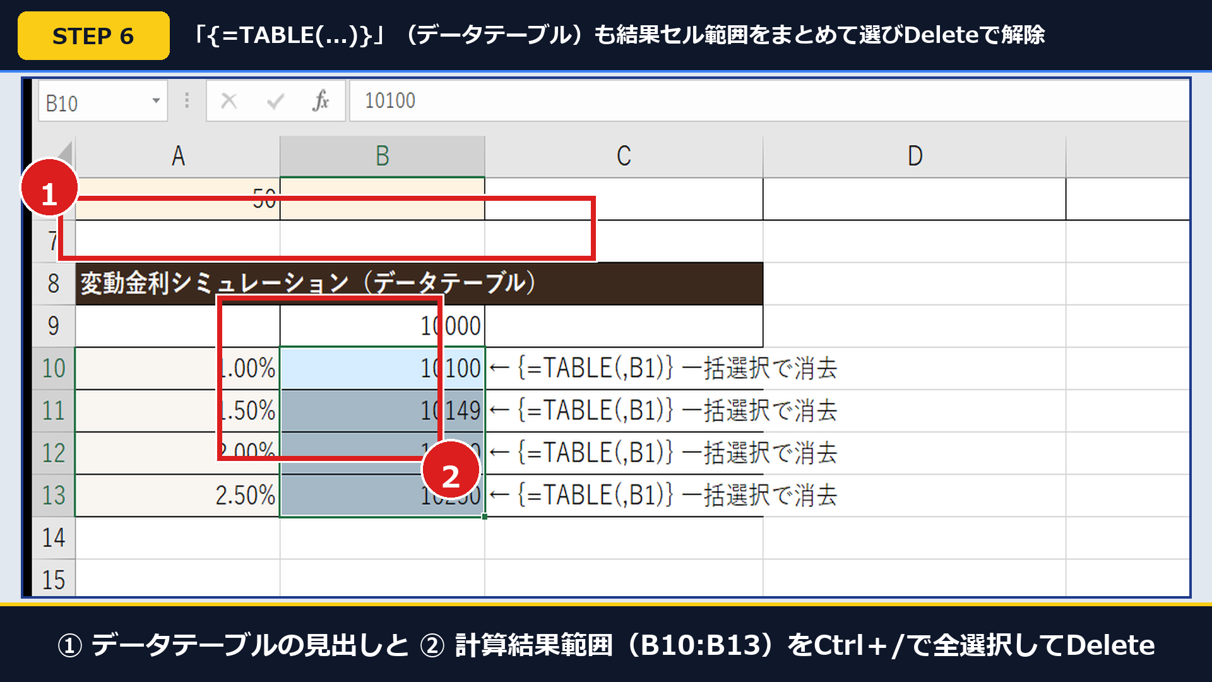Click cell B9 with value 10000
Viewport: 1212px width, 682px height.
point(383,326)
